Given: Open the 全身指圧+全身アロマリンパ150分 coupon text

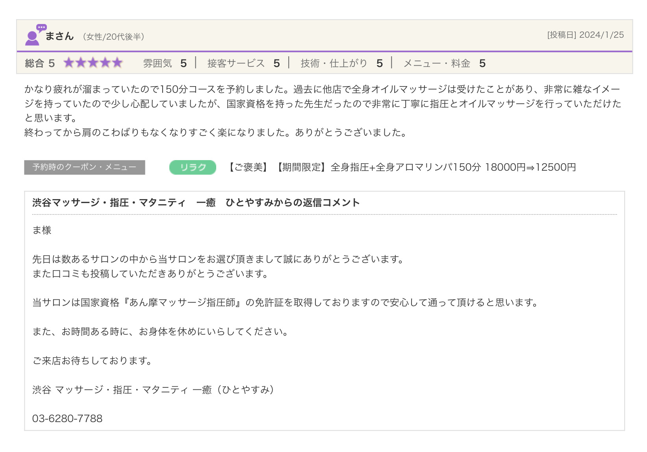Looking at the screenshot, I should (x=402, y=167).
